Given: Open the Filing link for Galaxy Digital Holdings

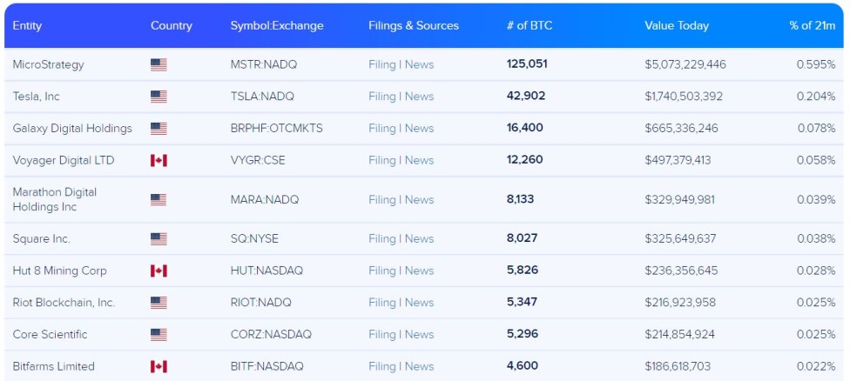Looking at the screenshot, I should [x=382, y=128].
